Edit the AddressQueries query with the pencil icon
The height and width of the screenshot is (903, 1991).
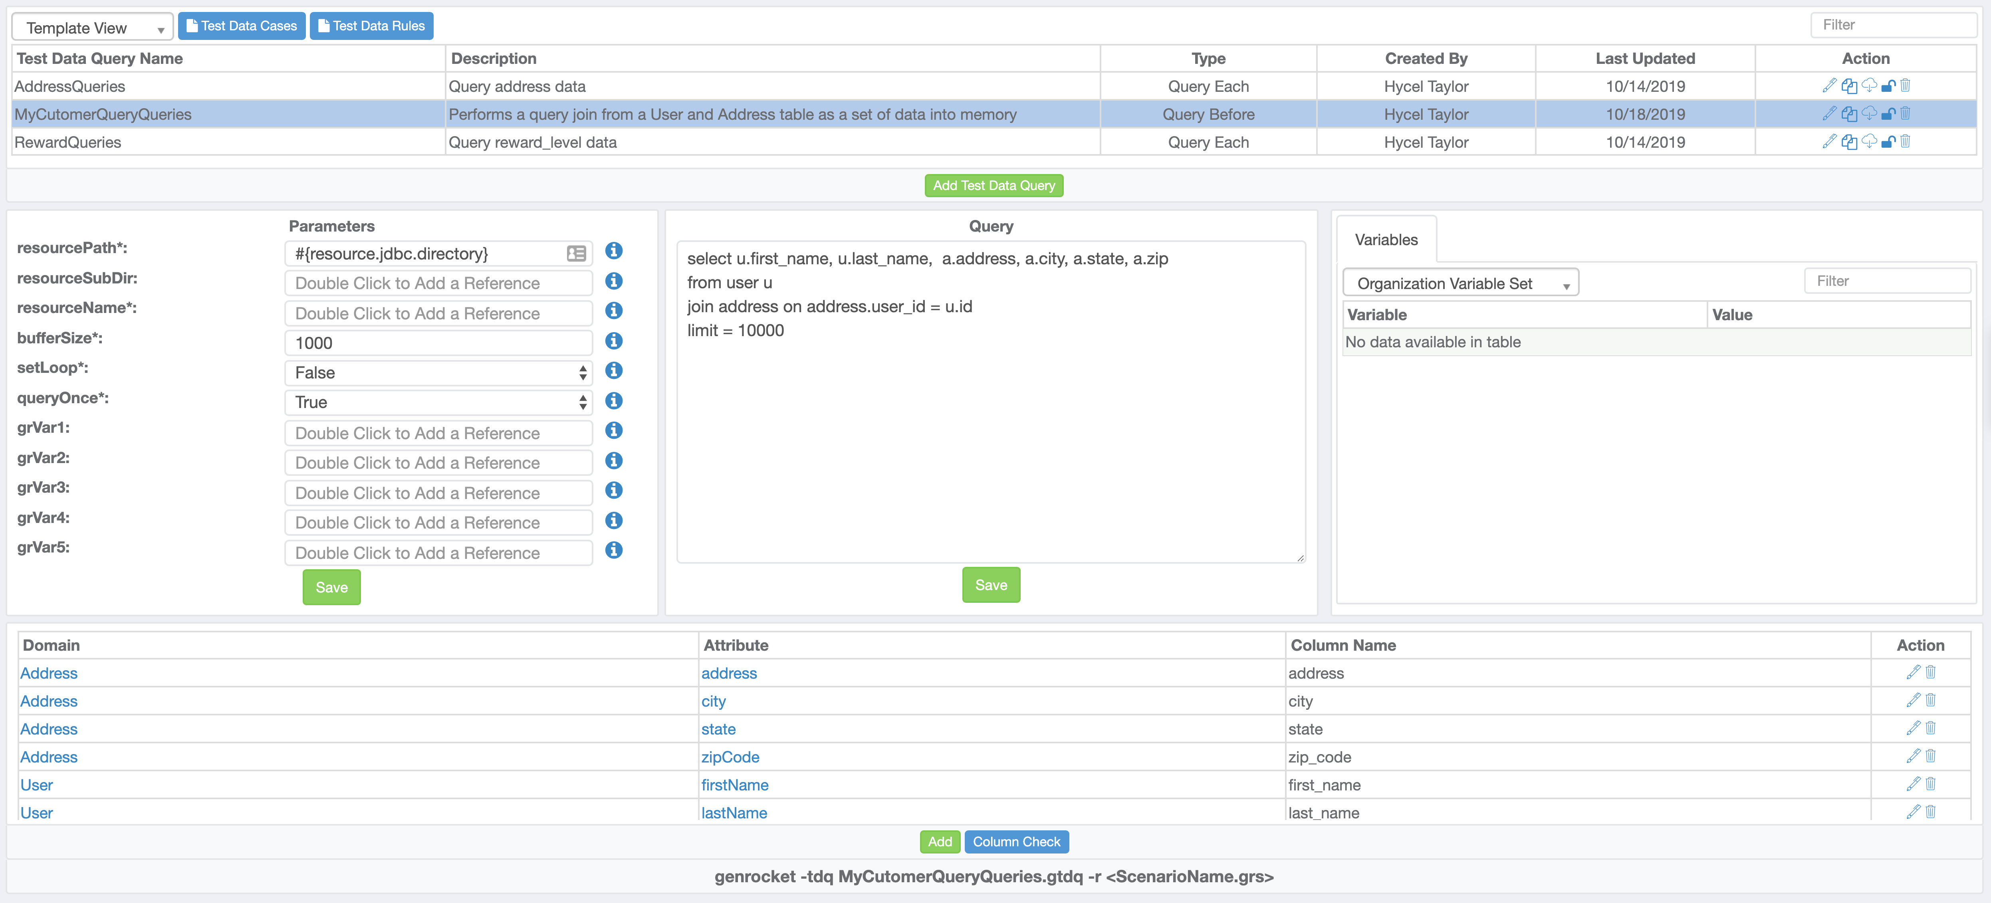[x=1829, y=86]
